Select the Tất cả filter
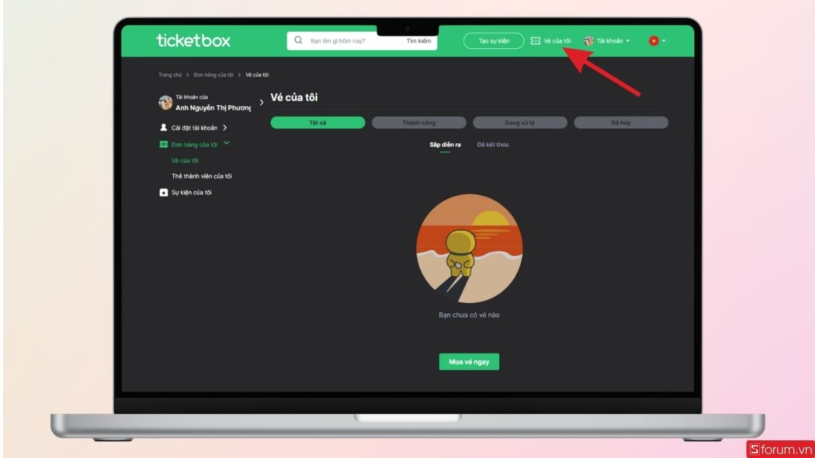The image size is (815, 458). click(x=318, y=123)
